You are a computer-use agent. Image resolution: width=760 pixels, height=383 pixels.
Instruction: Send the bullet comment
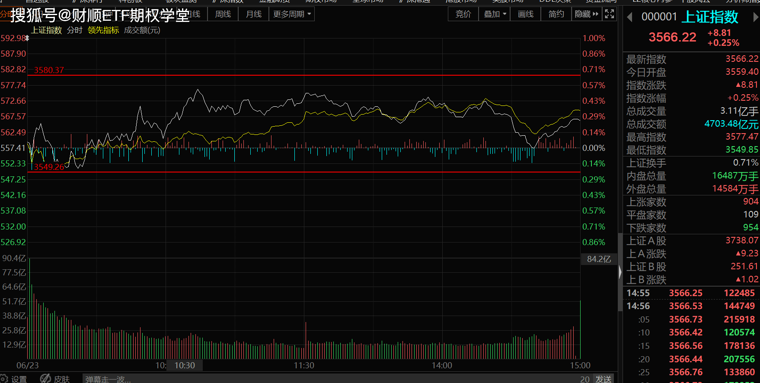603,379
